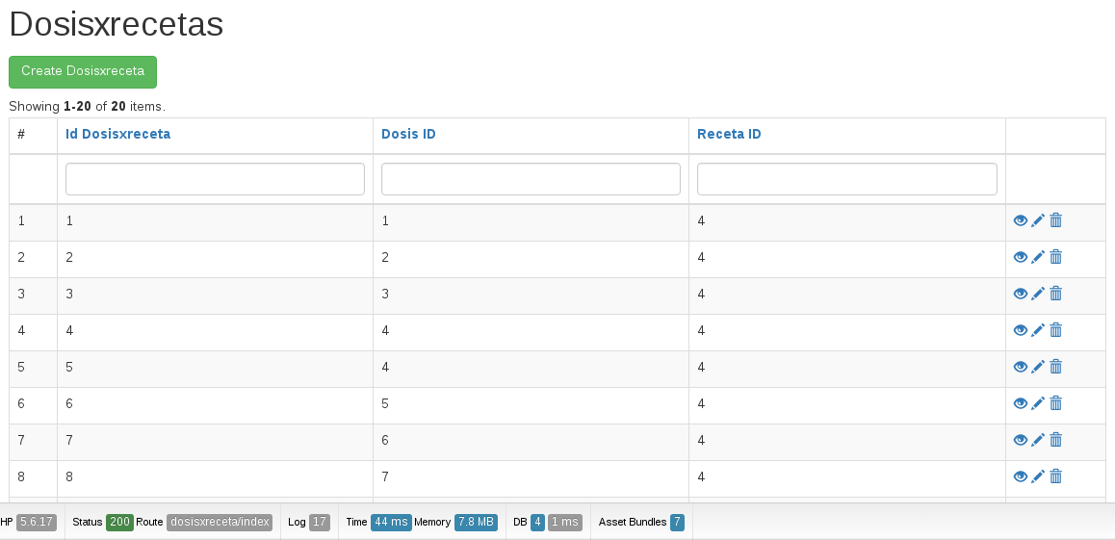Click the Memory 7.8 MB badge
The image size is (1115, 540).
click(x=476, y=522)
